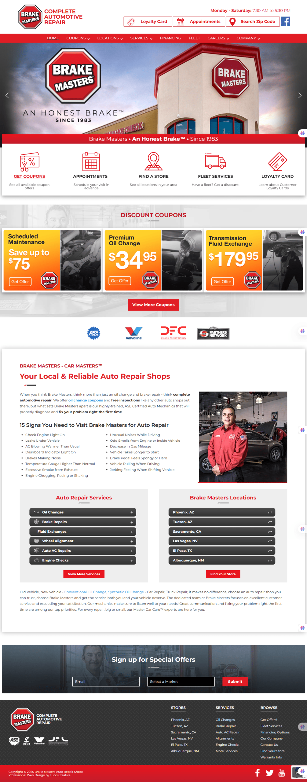The height and width of the screenshot is (782, 307).
Task: Get Offer on Premium Oil Change coupon
Action: tap(119, 281)
